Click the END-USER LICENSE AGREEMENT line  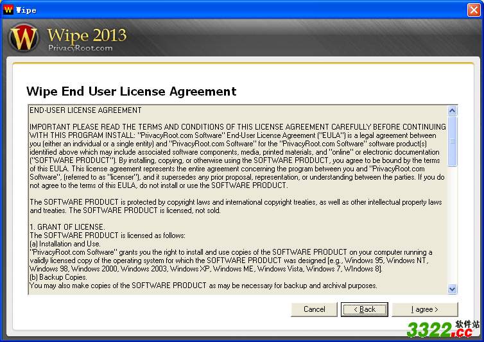pos(85,110)
